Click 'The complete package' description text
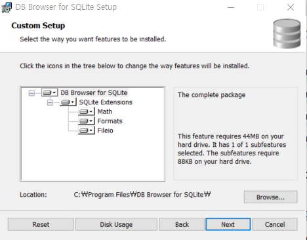This screenshot has height=240, width=307. pos(211,95)
